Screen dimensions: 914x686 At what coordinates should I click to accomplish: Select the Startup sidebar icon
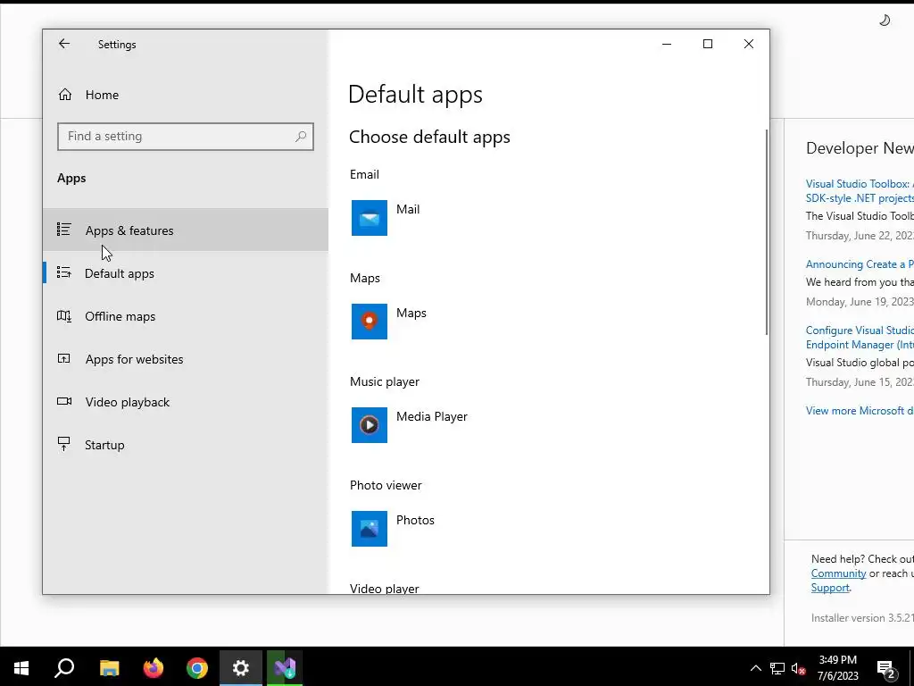pos(64,444)
